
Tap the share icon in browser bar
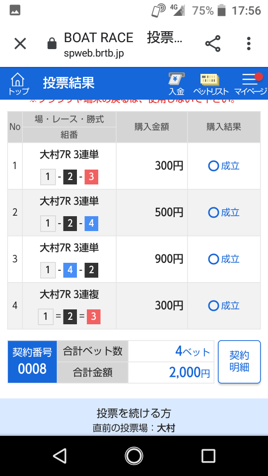[x=213, y=44]
